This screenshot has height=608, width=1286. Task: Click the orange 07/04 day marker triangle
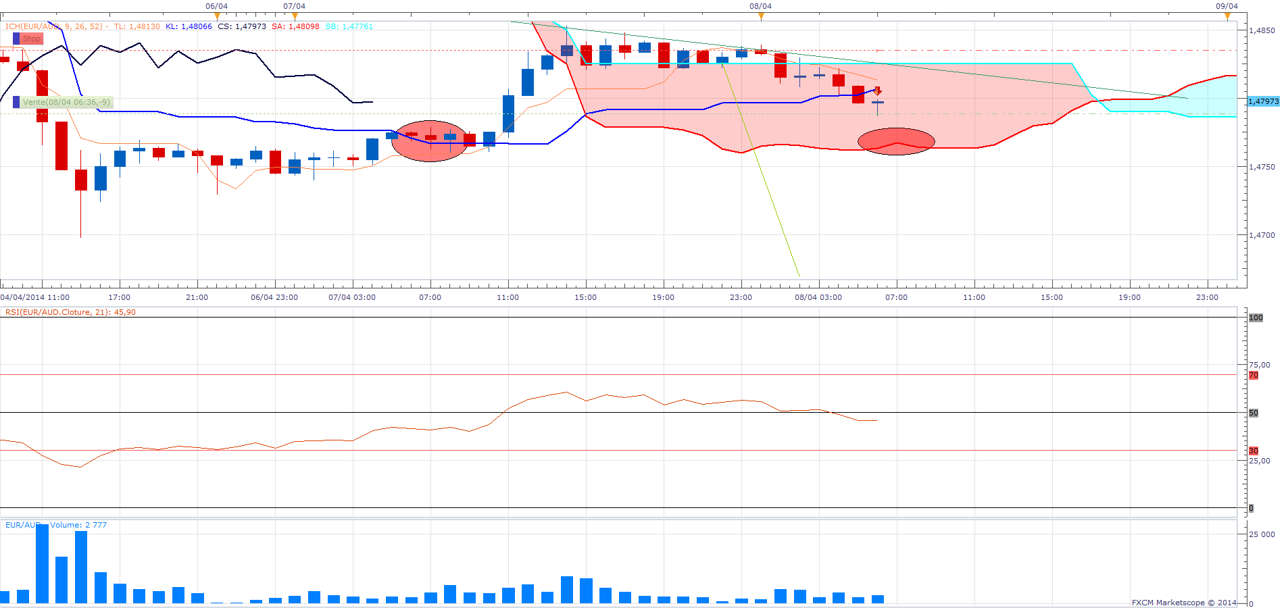pyautogui.click(x=295, y=16)
